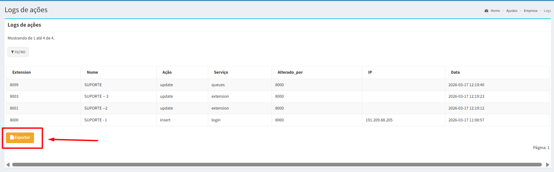Image resolution: width=554 pixels, height=172 pixels.
Task: Navigate to Empresa breadcrumb link
Action: 530,11
